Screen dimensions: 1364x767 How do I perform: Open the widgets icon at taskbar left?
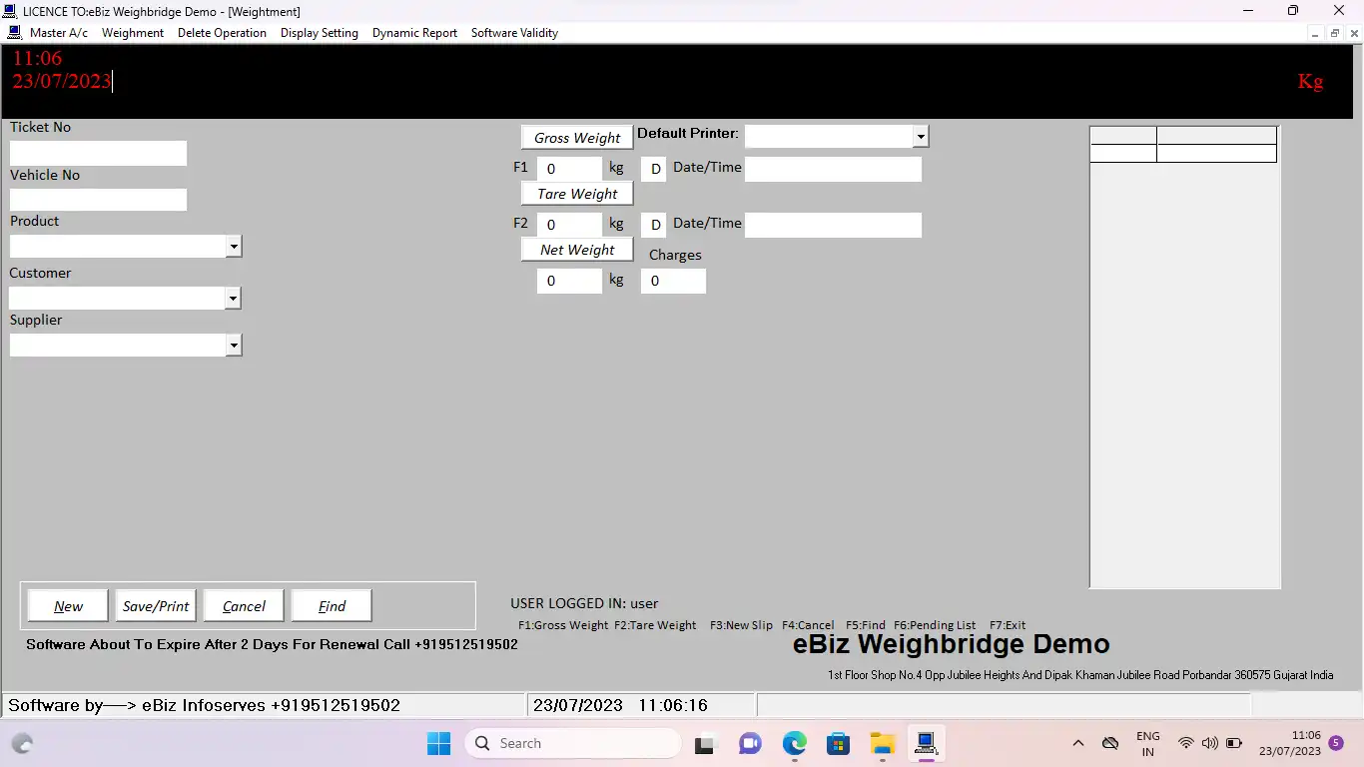(22, 743)
